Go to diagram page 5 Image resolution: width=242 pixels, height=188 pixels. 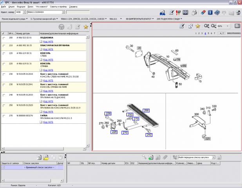pyautogui.click(x=208, y=33)
